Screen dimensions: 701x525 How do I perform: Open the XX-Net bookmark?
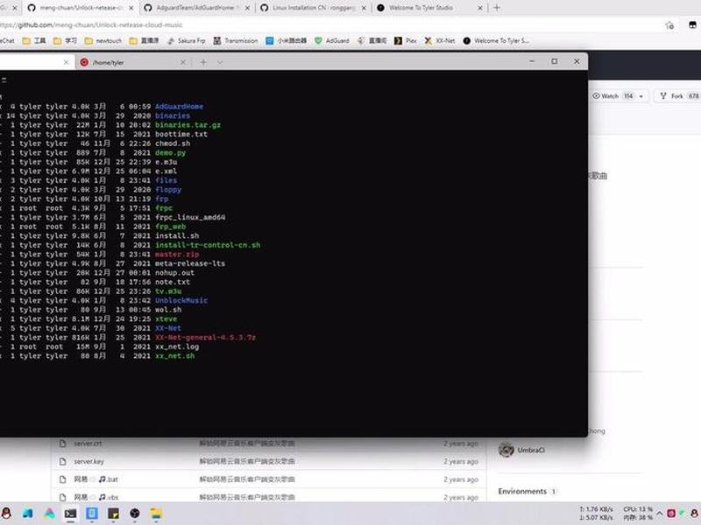(x=440, y=40)
